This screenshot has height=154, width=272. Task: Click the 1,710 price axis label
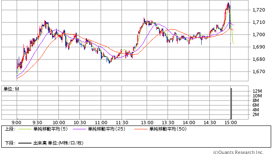coord(259,22)
